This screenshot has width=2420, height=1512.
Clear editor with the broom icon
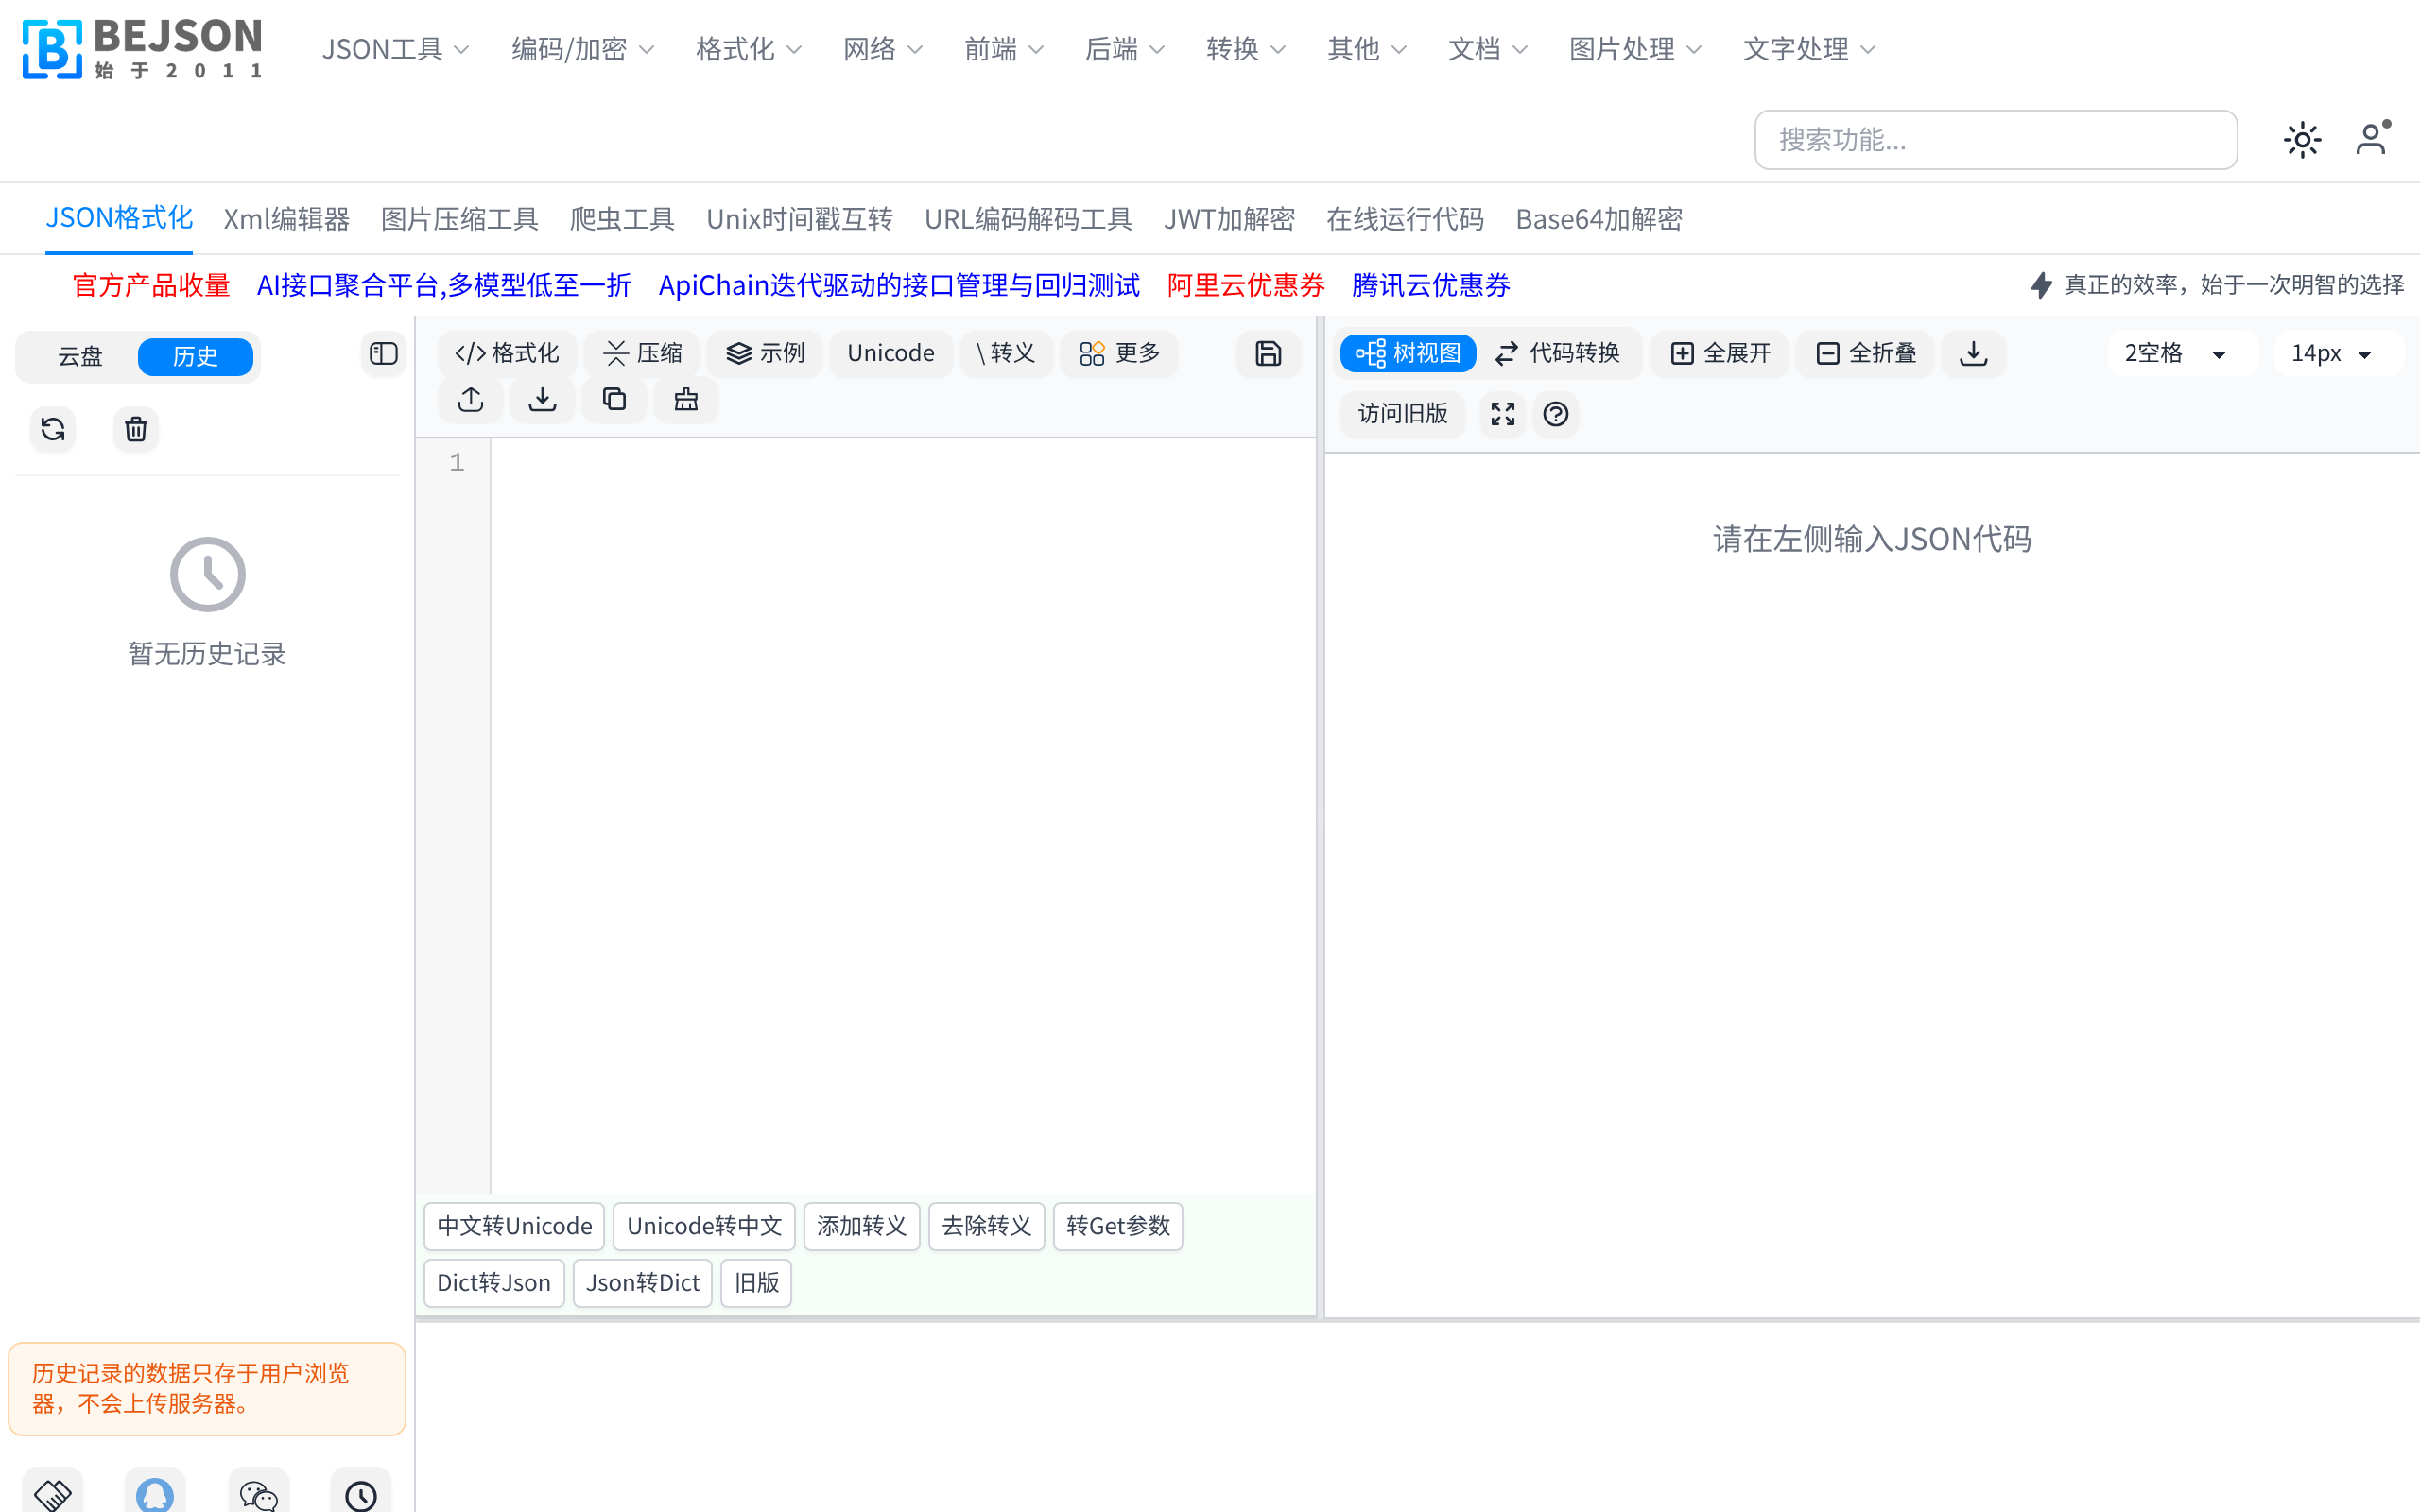pyautogui.click(x=686, y=400)
